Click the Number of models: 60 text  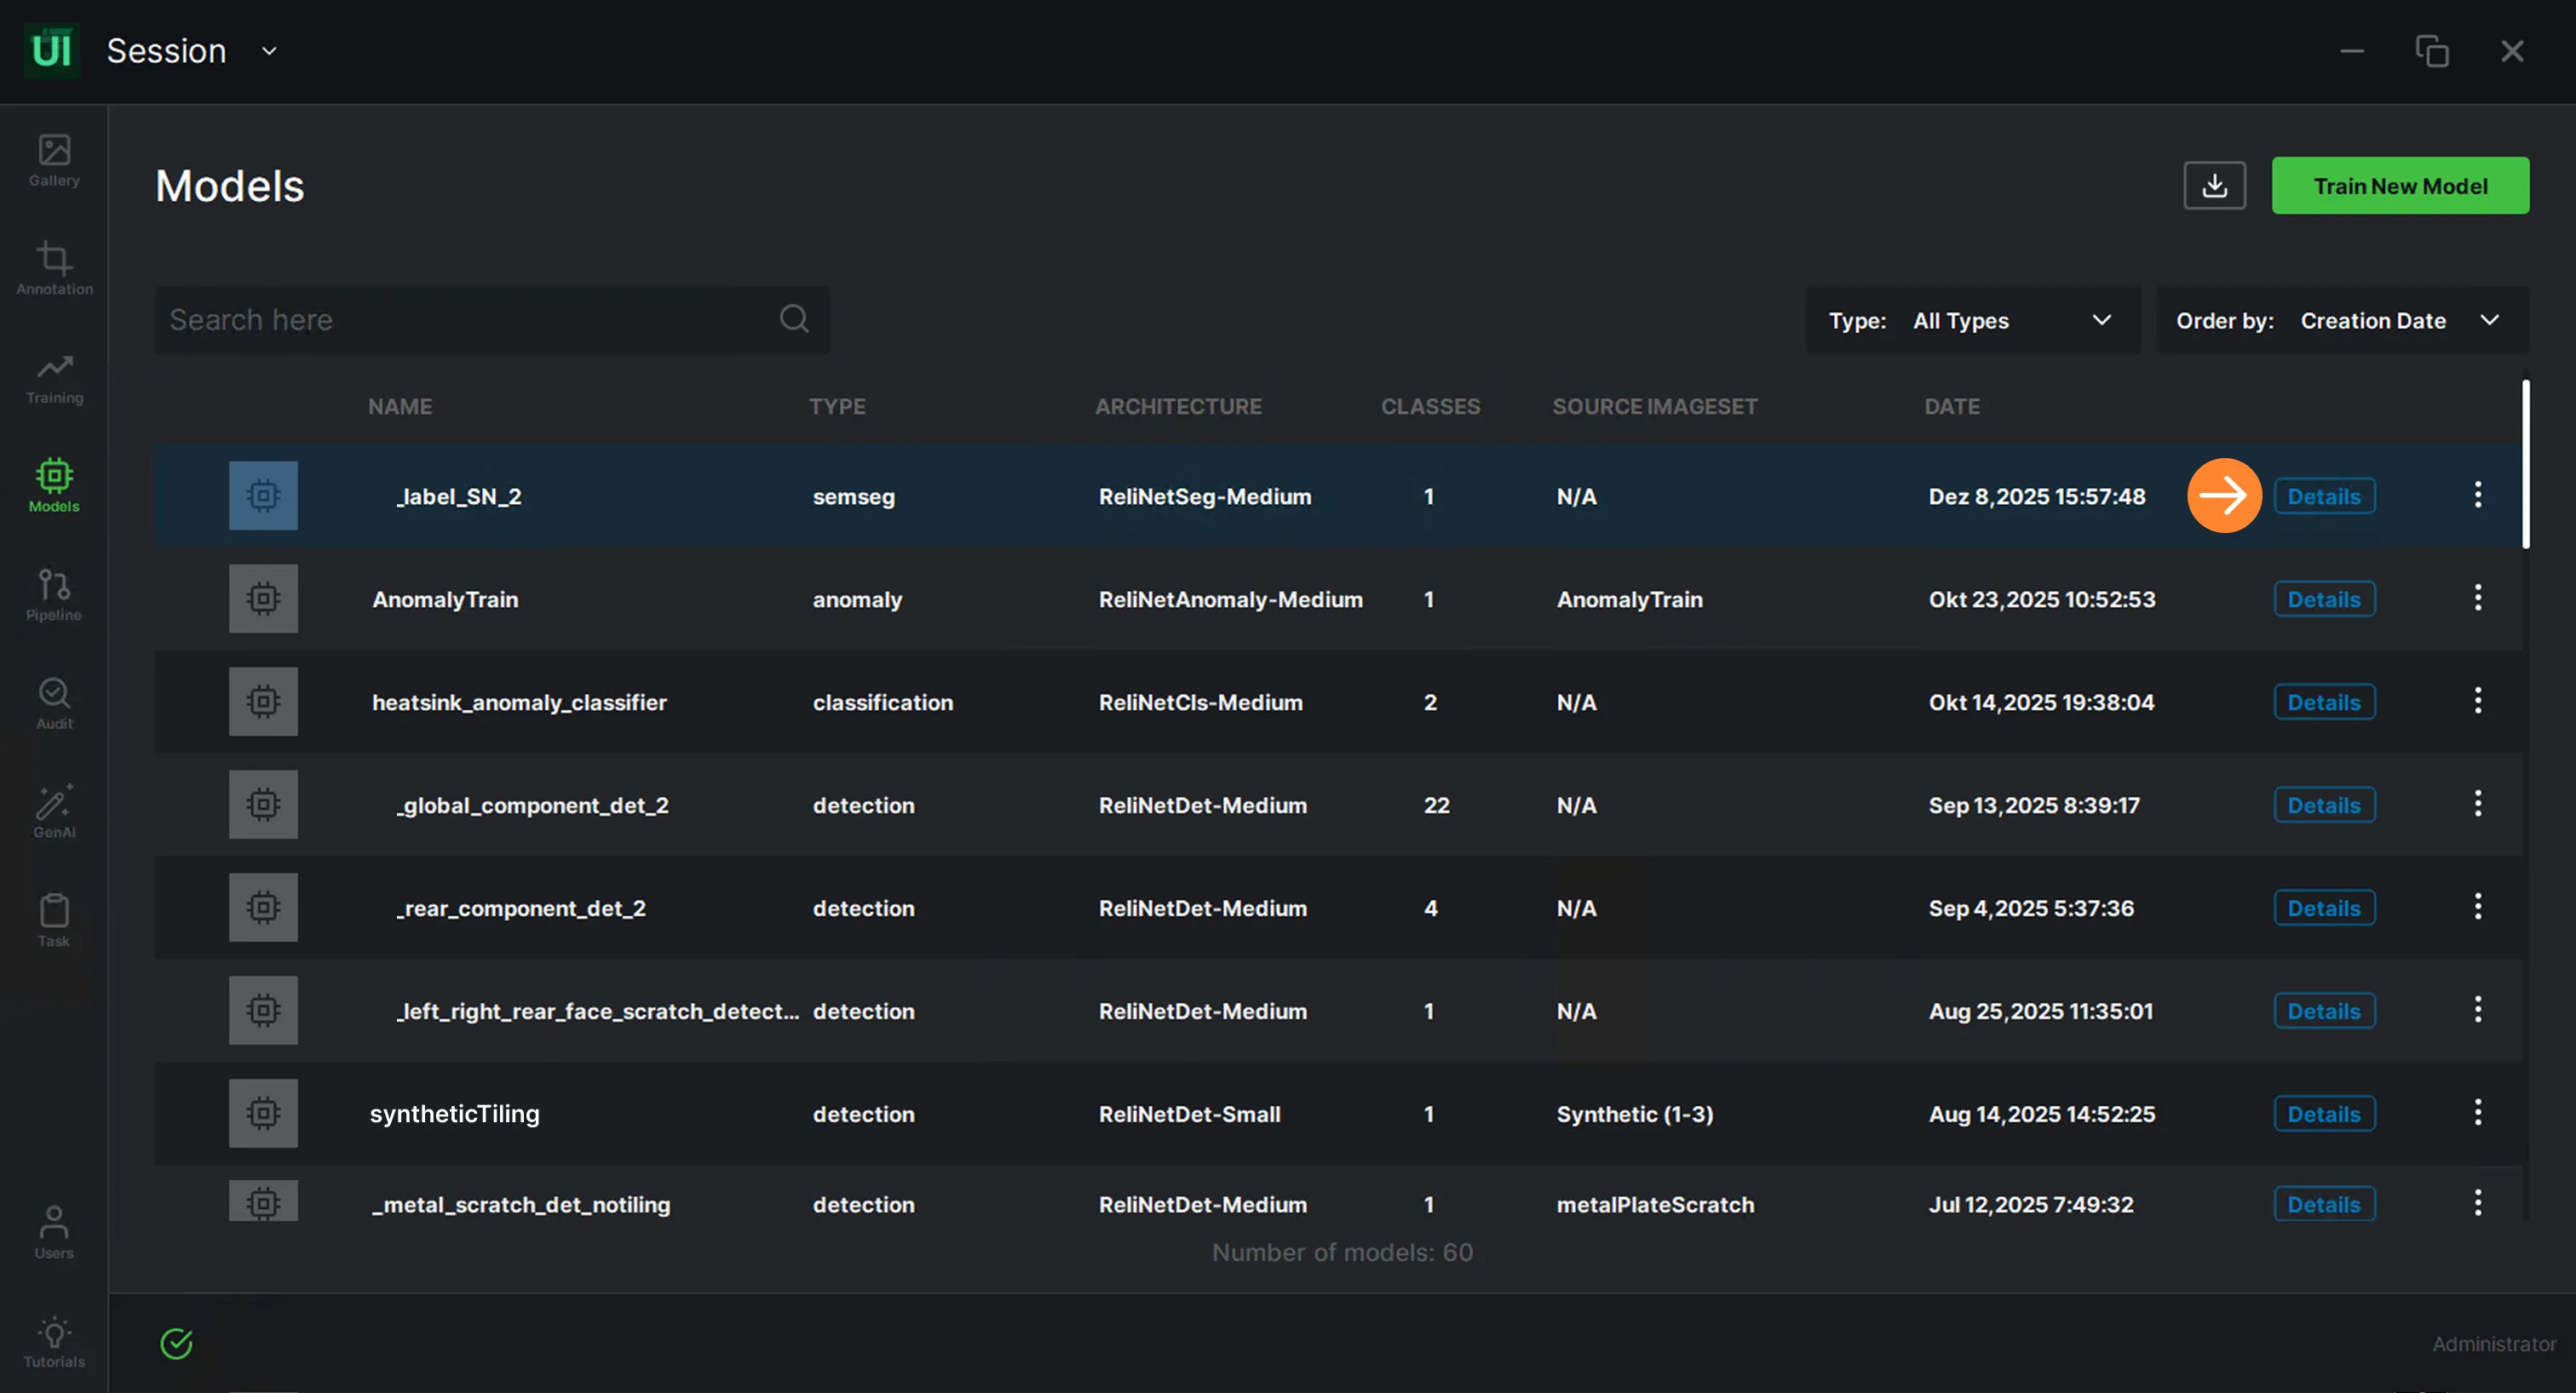click(1342, 1253)
